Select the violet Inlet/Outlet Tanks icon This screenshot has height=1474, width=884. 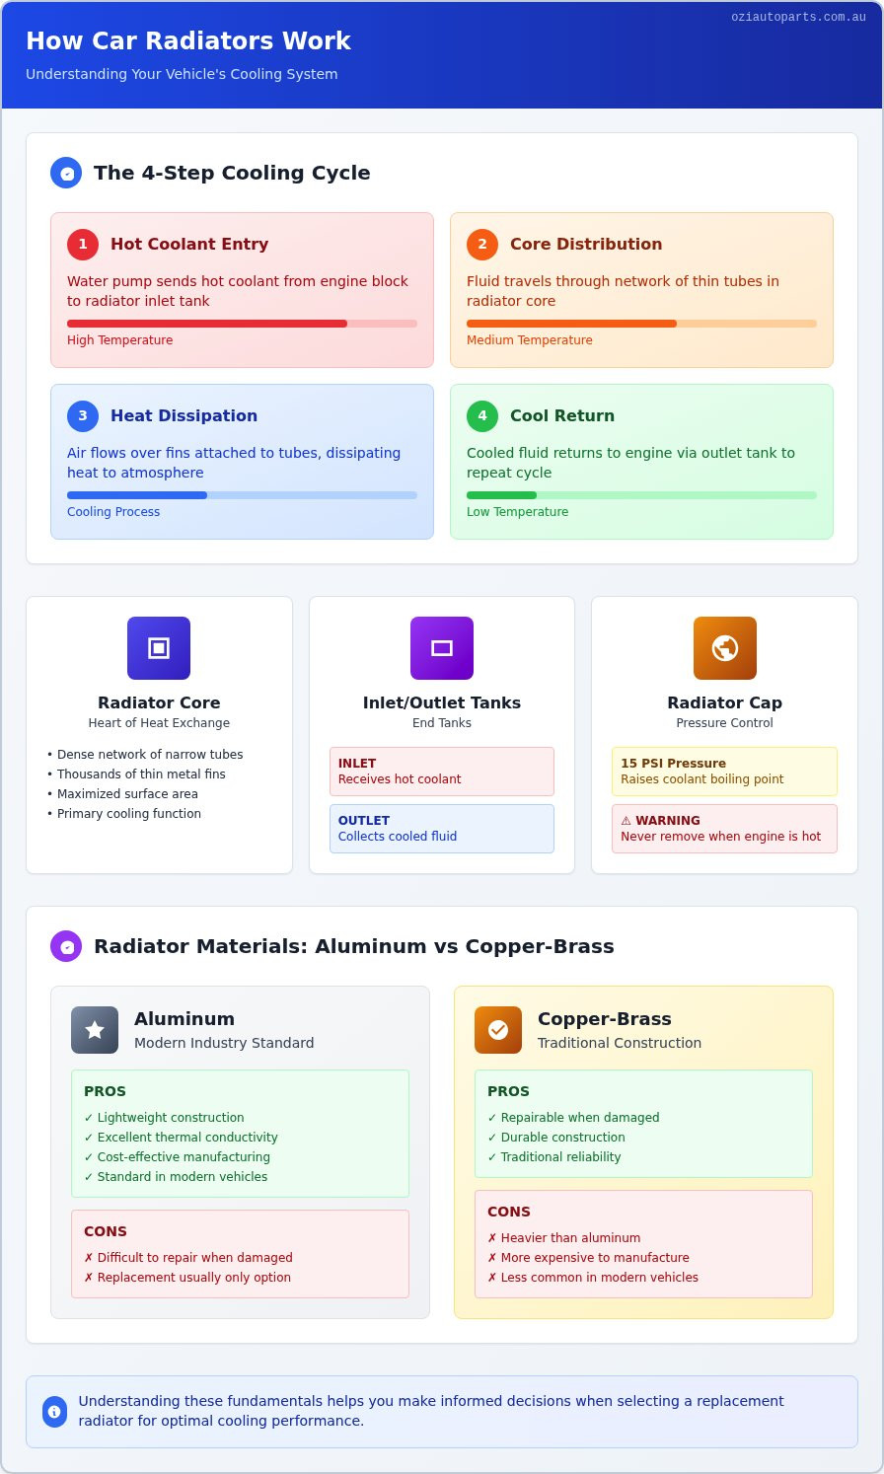[x=442, y=648]
